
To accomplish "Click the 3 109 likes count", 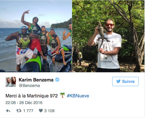I will point(49,111).
